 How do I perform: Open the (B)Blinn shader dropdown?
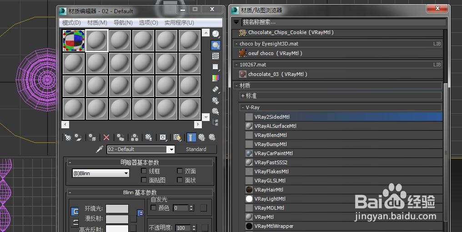pyautogui.click(x=101, y=173)
